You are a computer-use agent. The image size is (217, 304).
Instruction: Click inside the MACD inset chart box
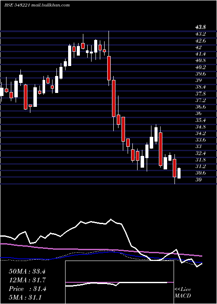click(x=119, y=282)
